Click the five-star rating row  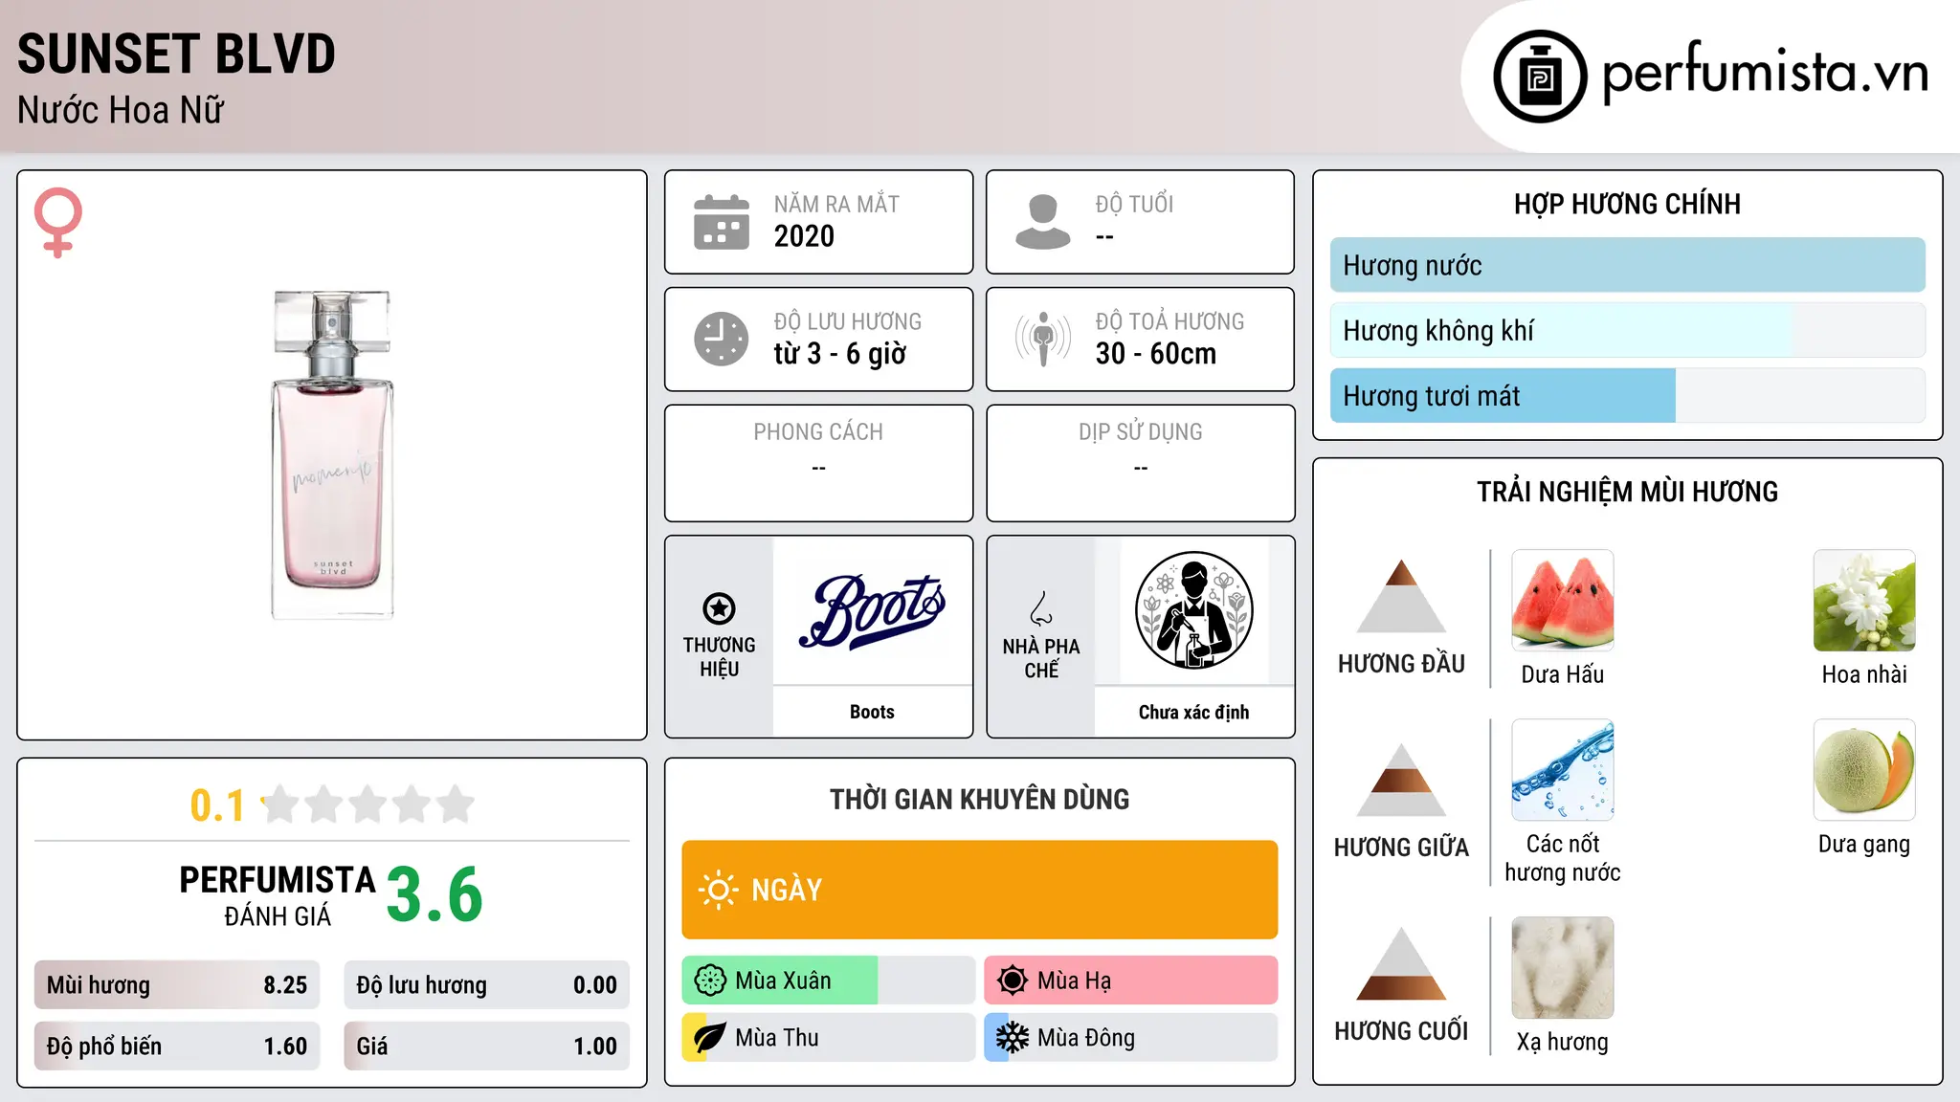point(368,804)
